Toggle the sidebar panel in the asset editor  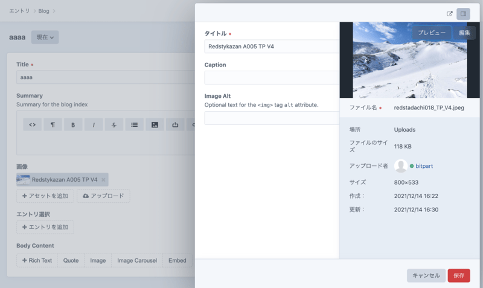pos(463,14)
